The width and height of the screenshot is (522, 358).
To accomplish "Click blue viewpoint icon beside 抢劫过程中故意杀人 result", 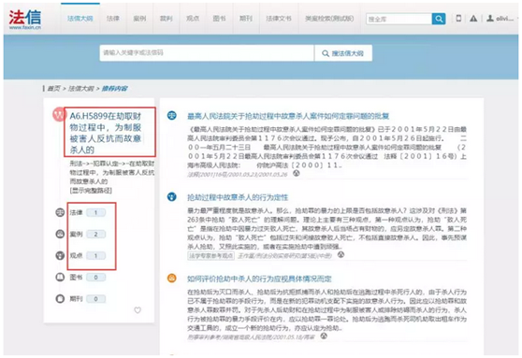I will click(172, 196).
